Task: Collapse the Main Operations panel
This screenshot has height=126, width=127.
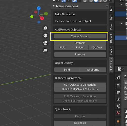Action: coord(54,6)
